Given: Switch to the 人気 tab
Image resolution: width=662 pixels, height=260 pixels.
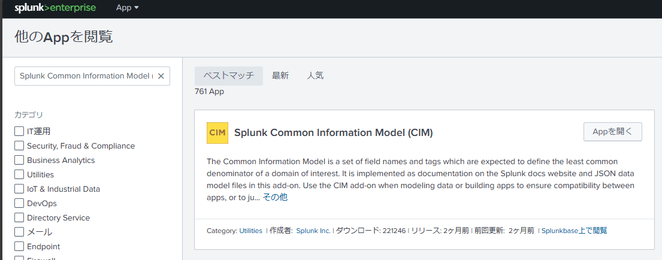Looking at the screenshot, I should point(315,76).
